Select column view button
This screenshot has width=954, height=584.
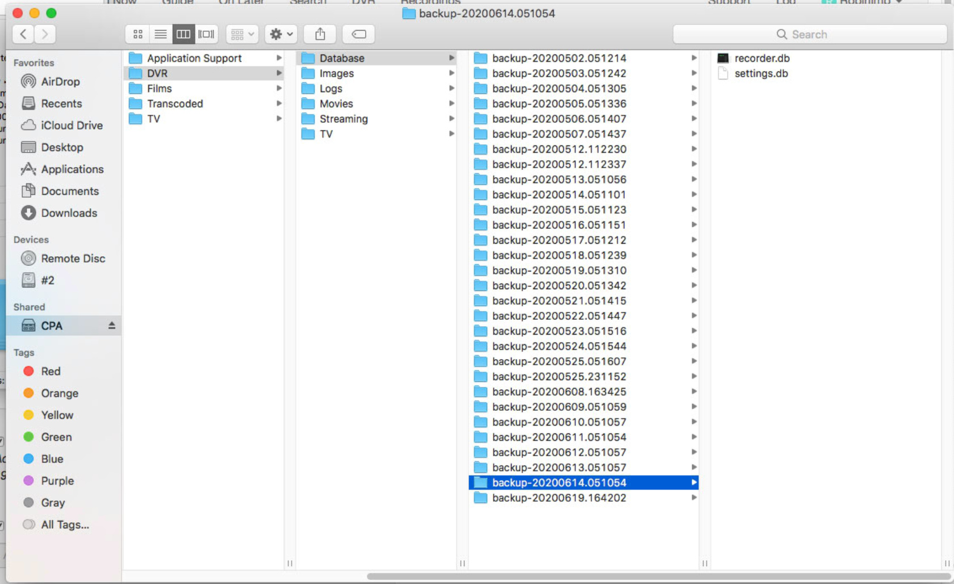pos(183,35)
